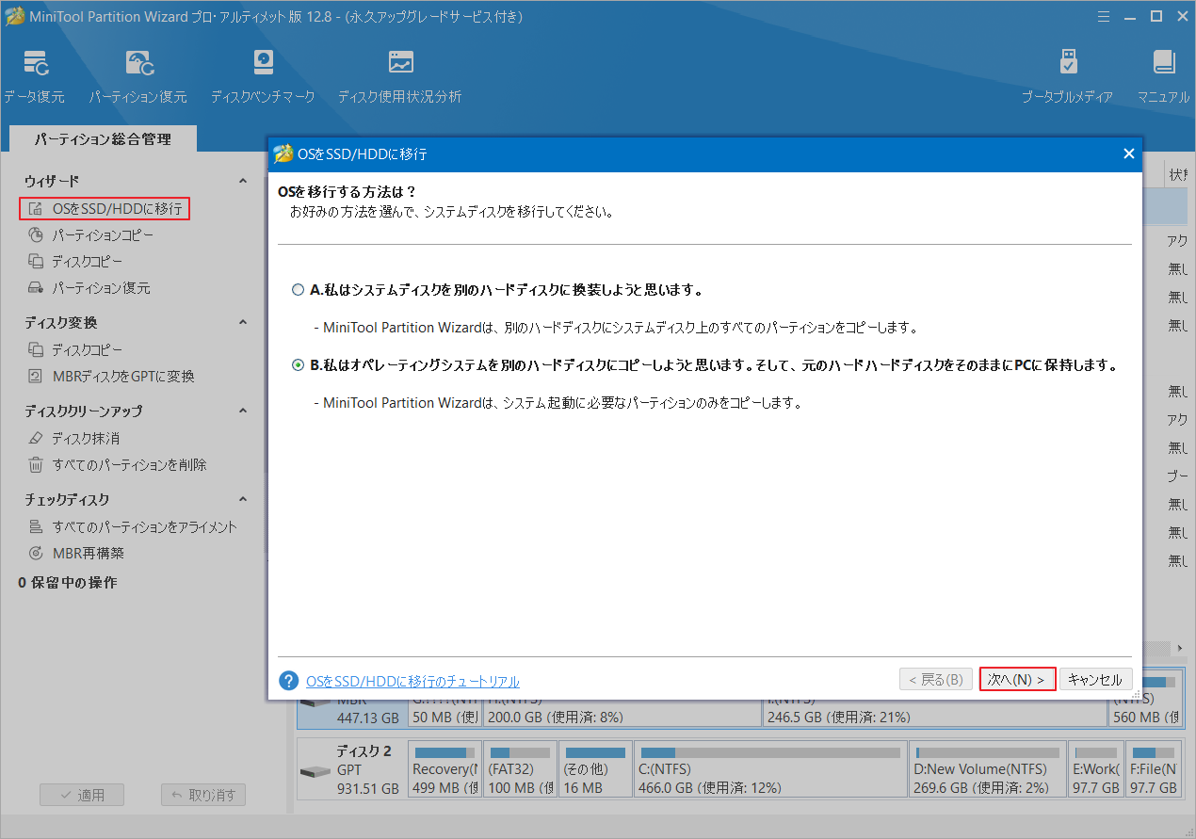Collapse the チェックディスク section

[x=242, y=499]
